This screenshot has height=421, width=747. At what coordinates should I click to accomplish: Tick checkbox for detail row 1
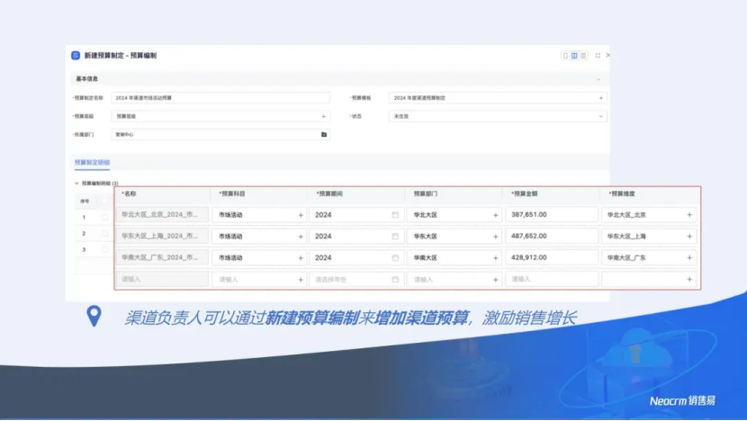(104, 217)
